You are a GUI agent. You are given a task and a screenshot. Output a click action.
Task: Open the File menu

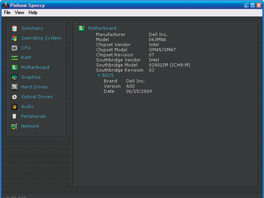(x=7, y=13)
